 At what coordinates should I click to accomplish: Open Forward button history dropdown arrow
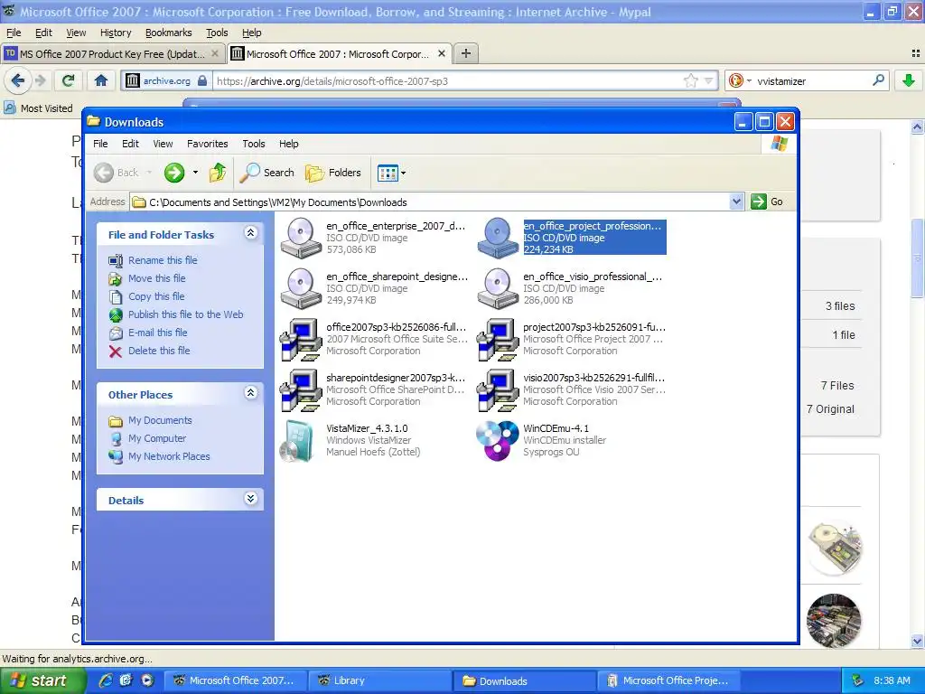(x=195, y=173)
